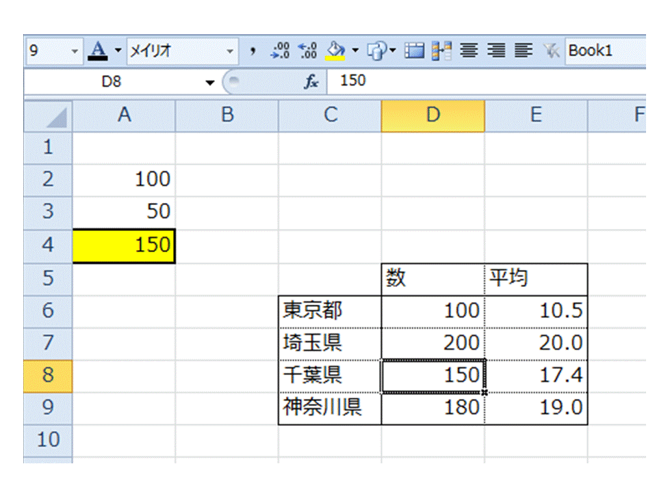Right align text with toolbar icon
This screenshot has width=657, height=492.
click(x=496, y=51)
